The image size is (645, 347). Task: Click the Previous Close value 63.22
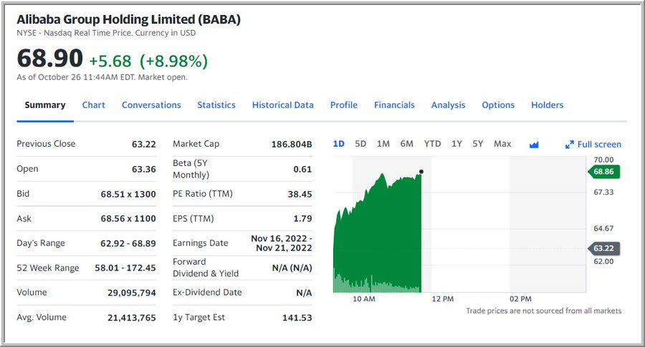point(144,144)
